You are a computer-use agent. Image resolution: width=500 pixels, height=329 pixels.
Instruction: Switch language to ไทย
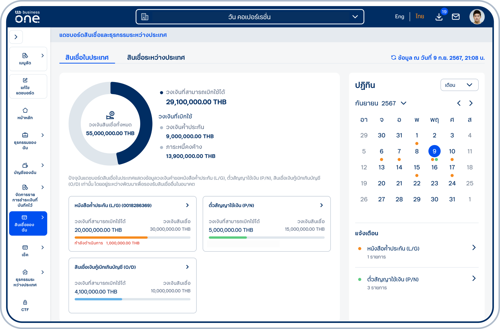coord(420,17)
